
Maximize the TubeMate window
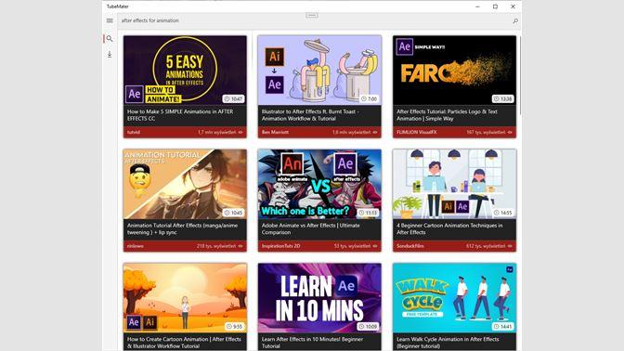tap(495, 6)
